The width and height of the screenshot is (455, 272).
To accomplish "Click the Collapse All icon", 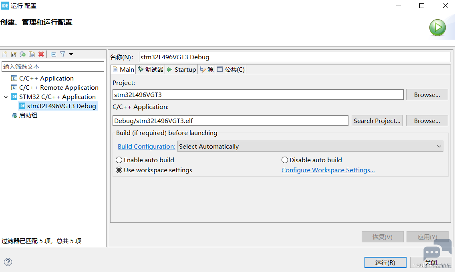I will (x=53, y=54).
